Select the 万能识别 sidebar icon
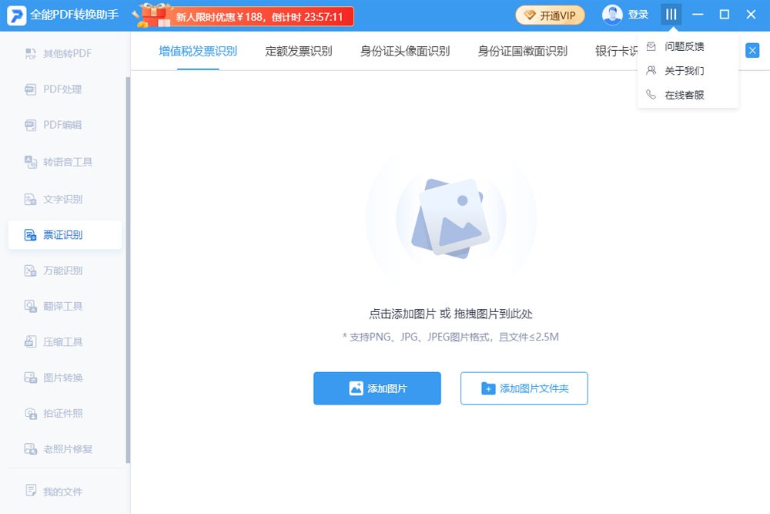 [x=31, y=270]
